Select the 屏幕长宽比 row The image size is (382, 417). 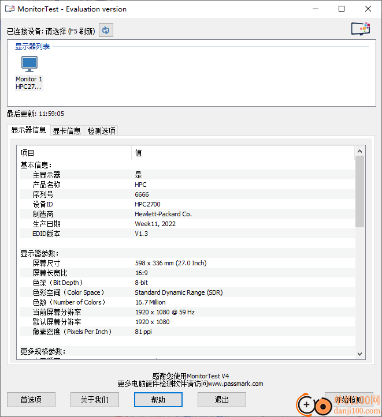(x=187, y=273)
